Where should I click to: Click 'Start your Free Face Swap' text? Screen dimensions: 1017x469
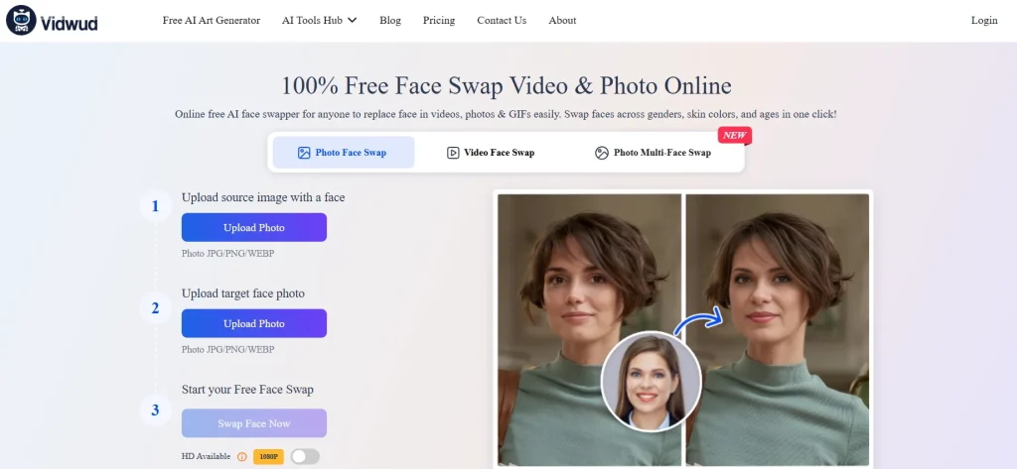[247, 390]
